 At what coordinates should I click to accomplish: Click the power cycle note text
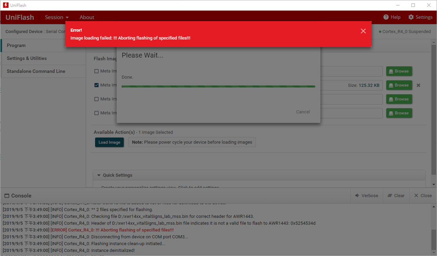point(192,142)
